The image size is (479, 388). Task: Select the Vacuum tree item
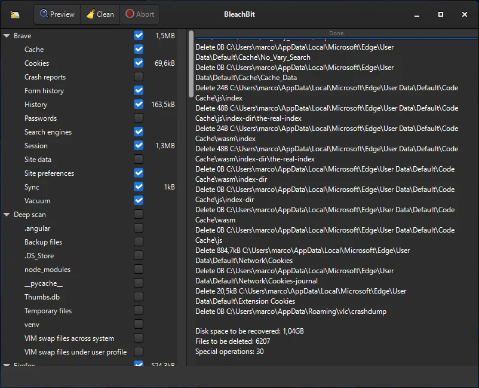tap(37, 201)
